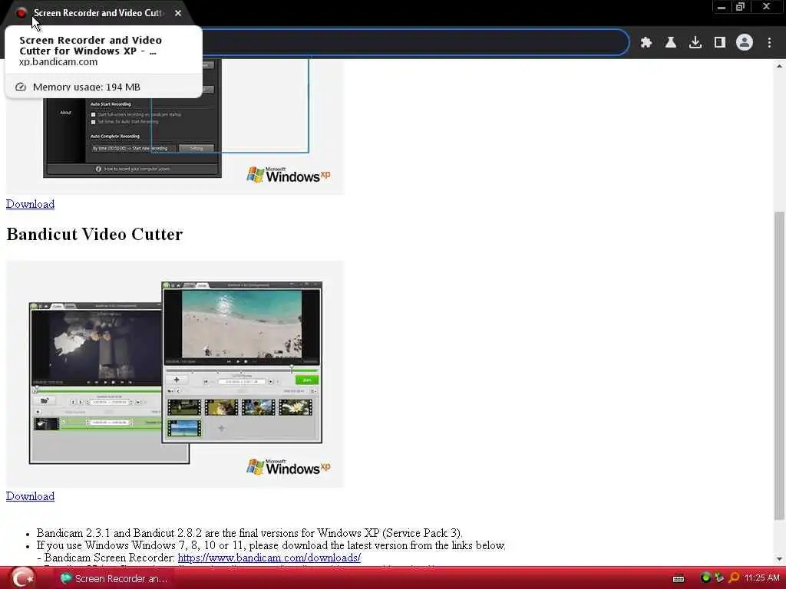The height and width of the screenshot is (589, 786).
Task: Open the bandicam.com/downloads link
Action: click(269, 558)
